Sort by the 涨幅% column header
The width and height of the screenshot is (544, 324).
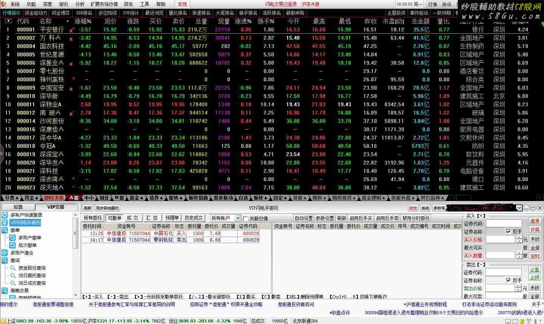point(83,21)
